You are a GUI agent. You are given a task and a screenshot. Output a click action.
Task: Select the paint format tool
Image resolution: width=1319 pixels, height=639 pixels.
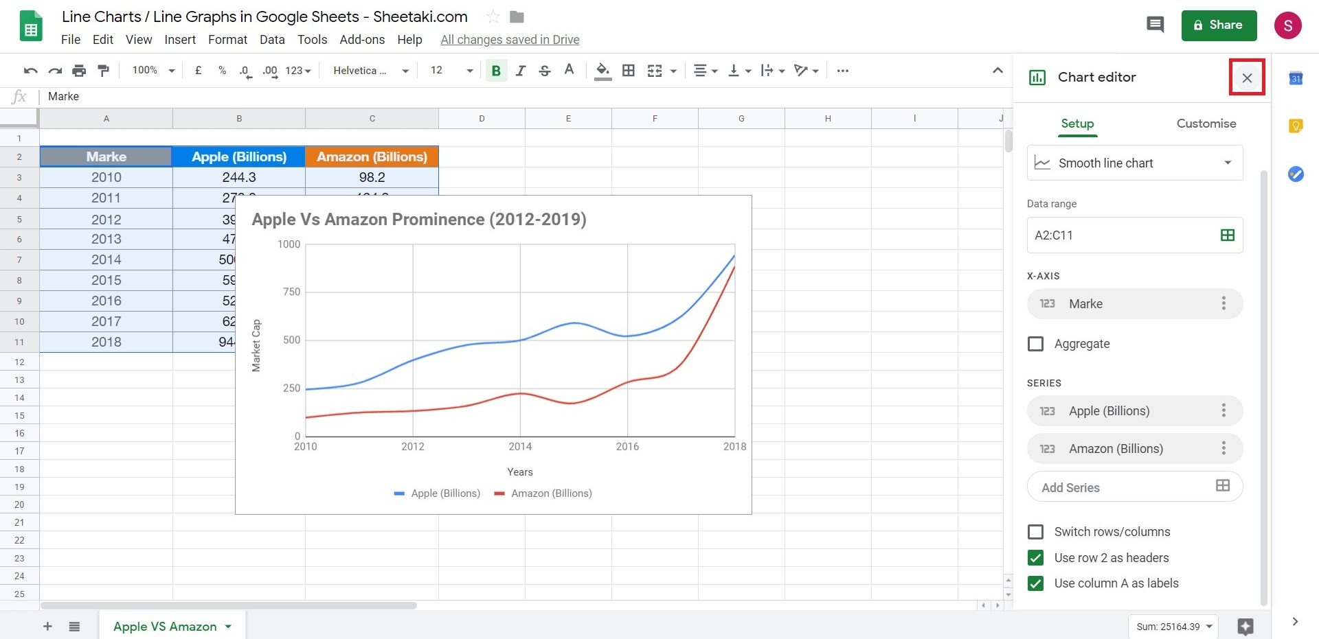pyautogui.click(x=103, y=71)
